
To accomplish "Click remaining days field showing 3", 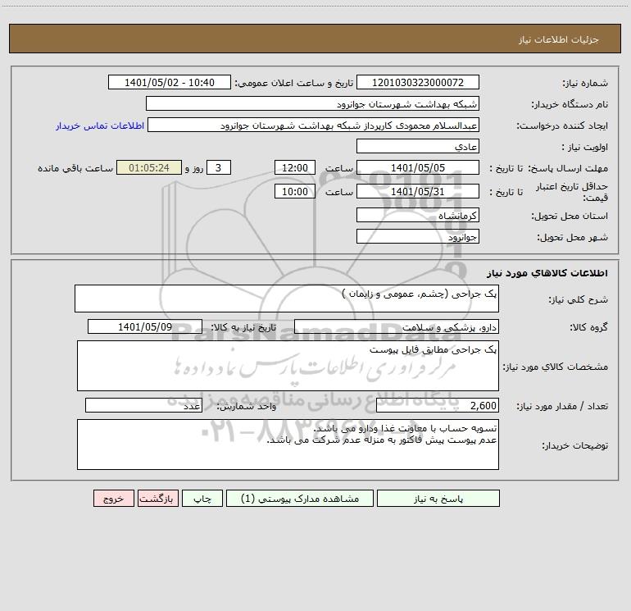I will point(219,168).
